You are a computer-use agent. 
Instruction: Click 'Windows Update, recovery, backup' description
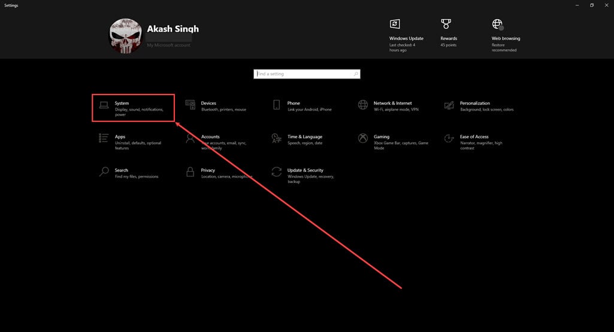click(310, 179)
